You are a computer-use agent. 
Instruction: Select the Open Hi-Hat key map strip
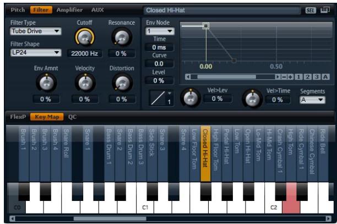[x=248, y=154]
